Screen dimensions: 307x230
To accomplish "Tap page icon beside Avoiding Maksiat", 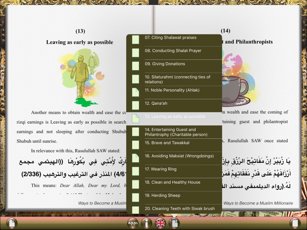I will pyautogui.click(x=135, y=158).
